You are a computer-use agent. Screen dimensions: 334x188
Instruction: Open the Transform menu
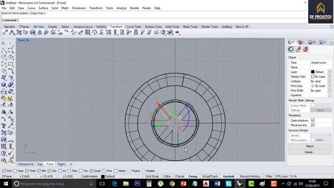point(96,8)
